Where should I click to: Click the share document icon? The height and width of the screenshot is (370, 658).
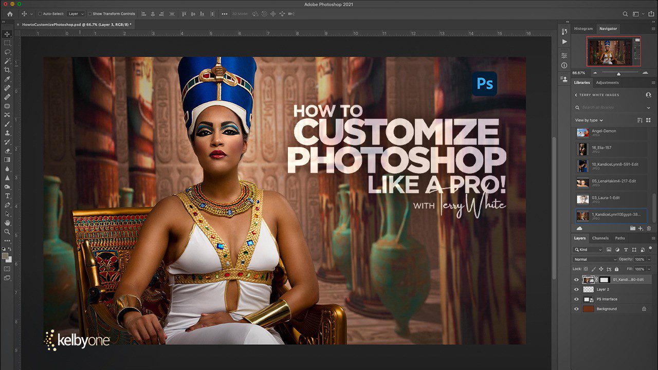(x=651, y=14)
